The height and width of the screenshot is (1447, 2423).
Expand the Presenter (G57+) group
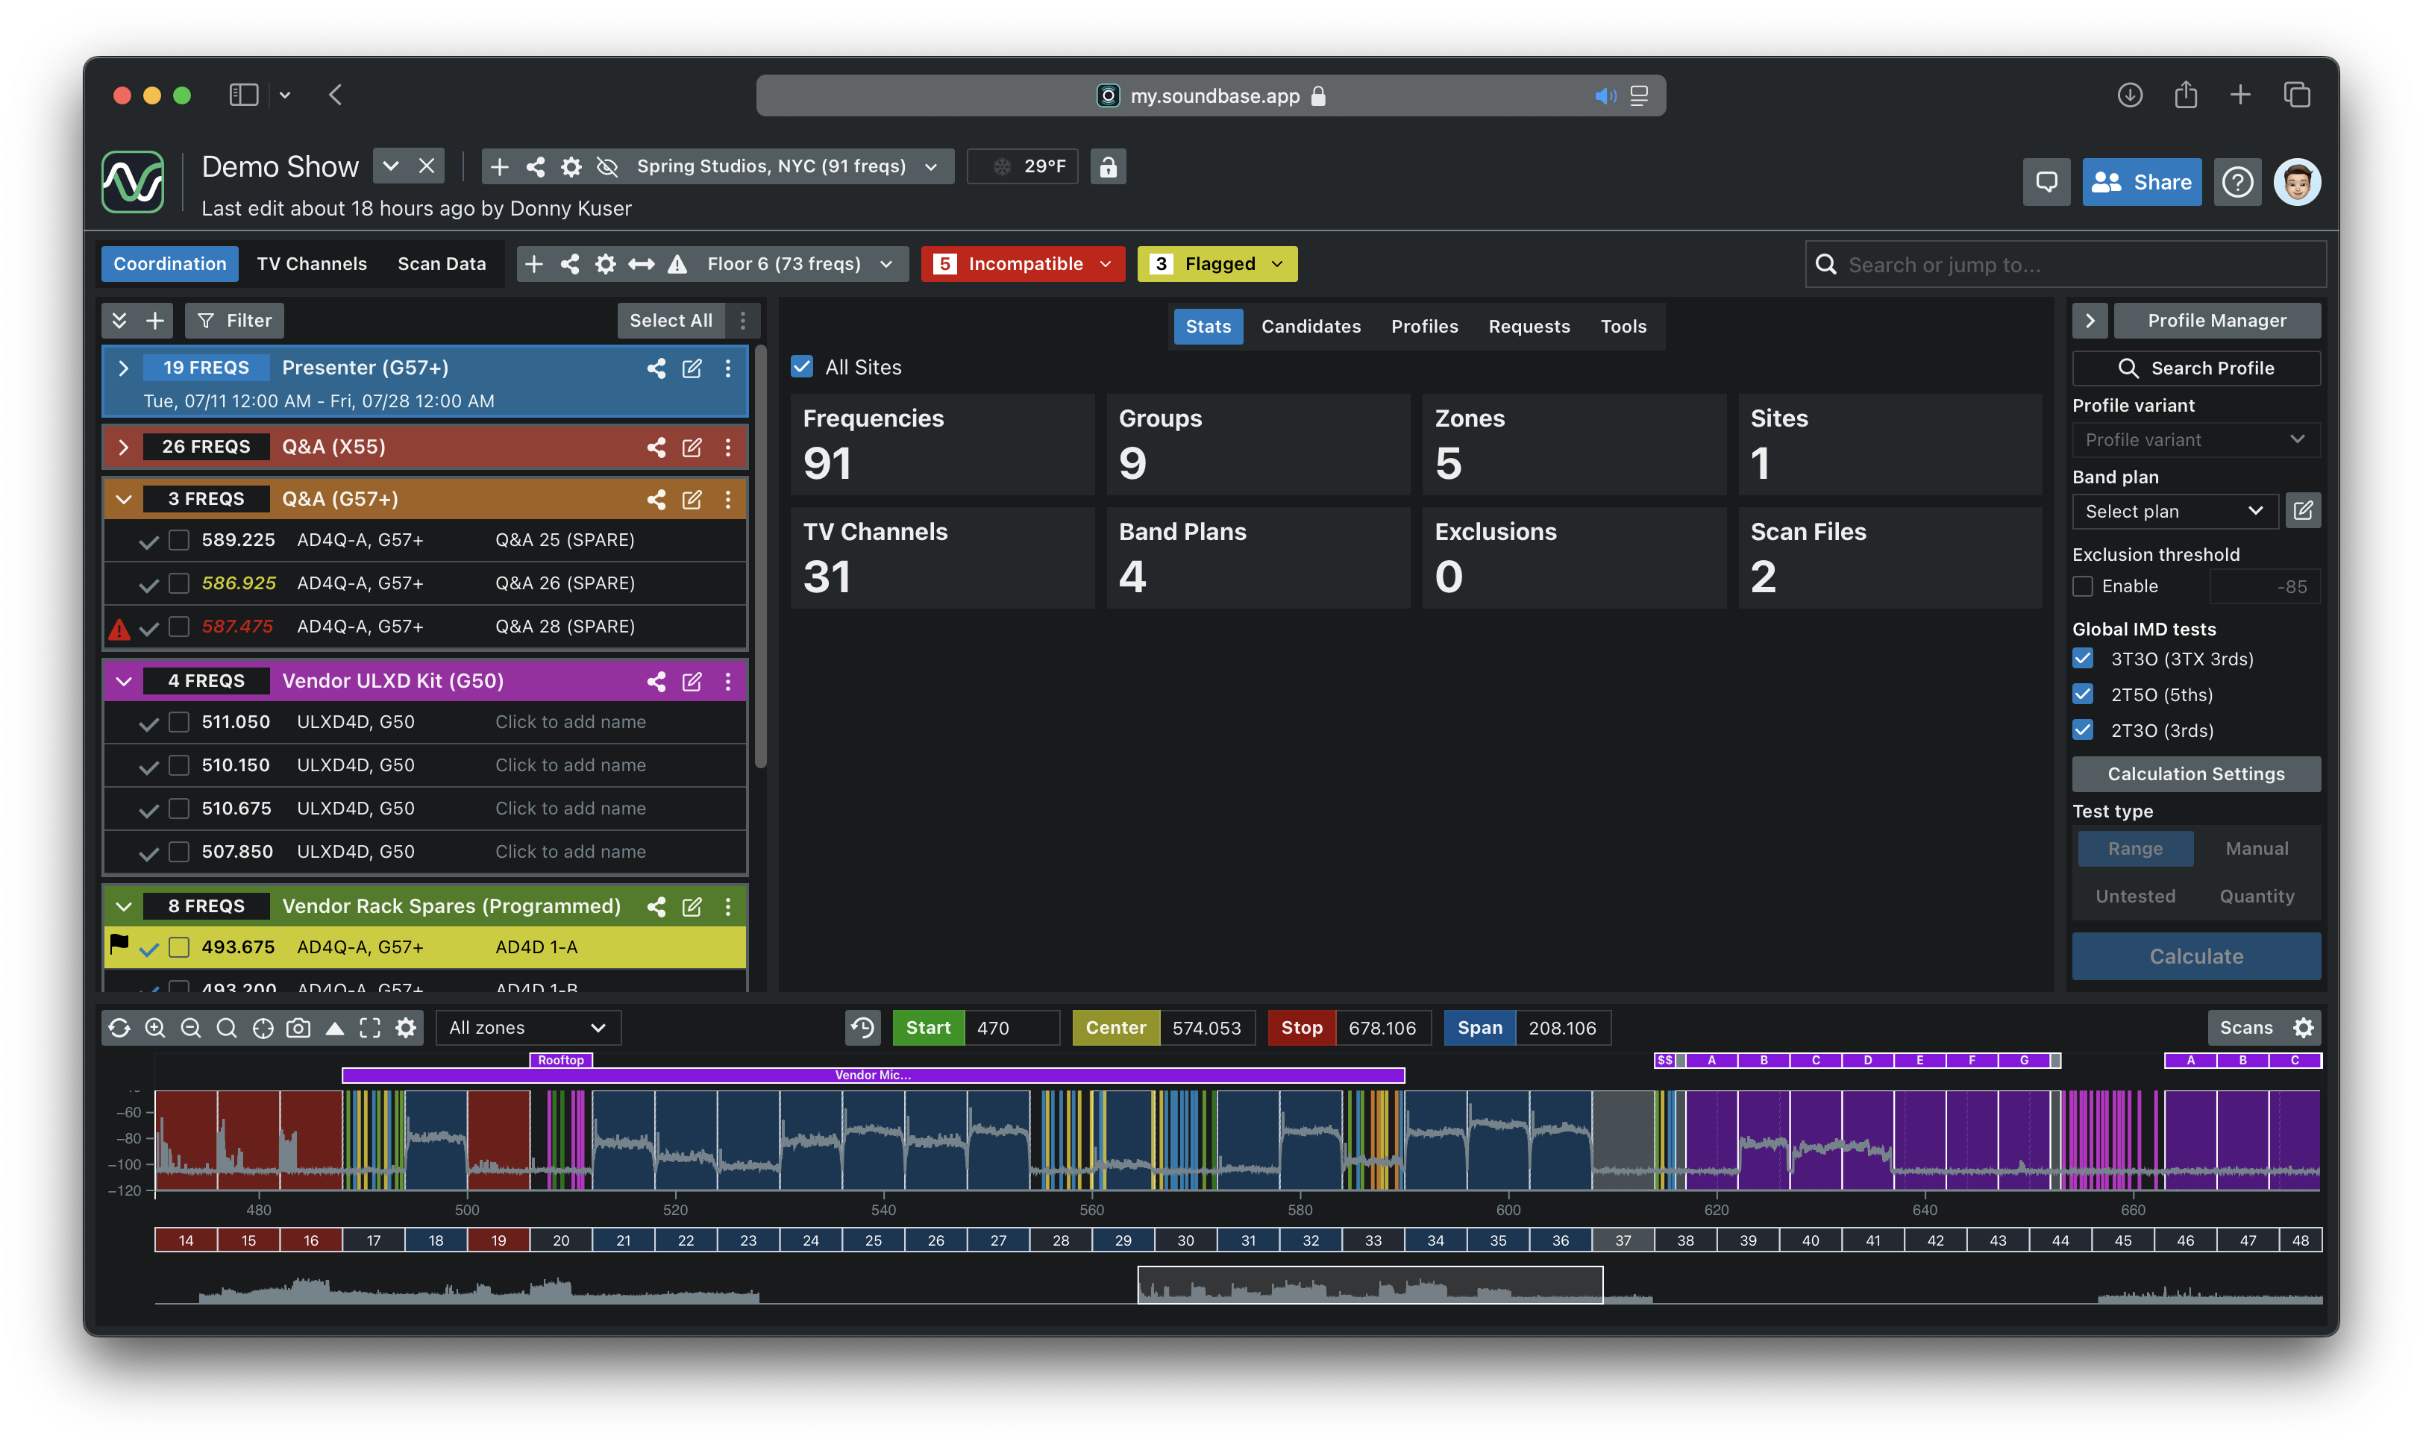pyautogui.click(x=123, y=368)
